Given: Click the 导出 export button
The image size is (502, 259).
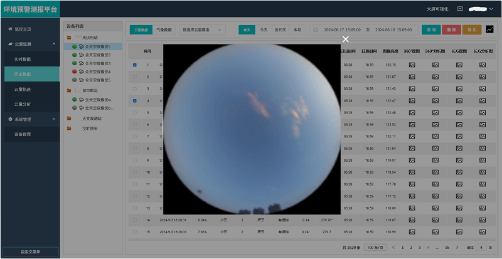Looking at the screenshot, I should pos(471,29).
